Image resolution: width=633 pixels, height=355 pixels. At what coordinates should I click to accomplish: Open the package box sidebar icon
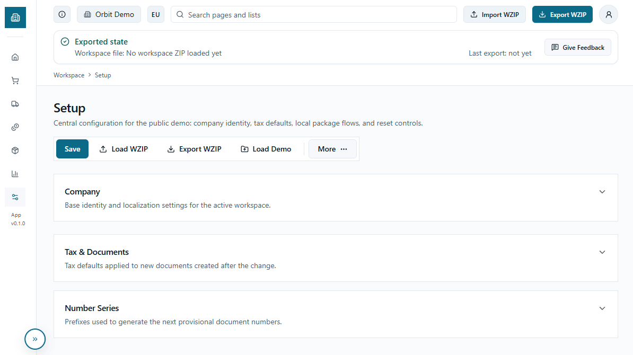(15, 150)
